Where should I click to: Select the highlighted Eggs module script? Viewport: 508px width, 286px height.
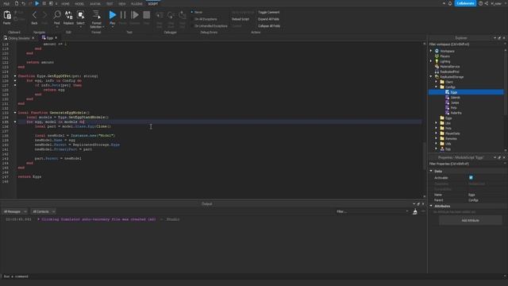coord(466,92)
